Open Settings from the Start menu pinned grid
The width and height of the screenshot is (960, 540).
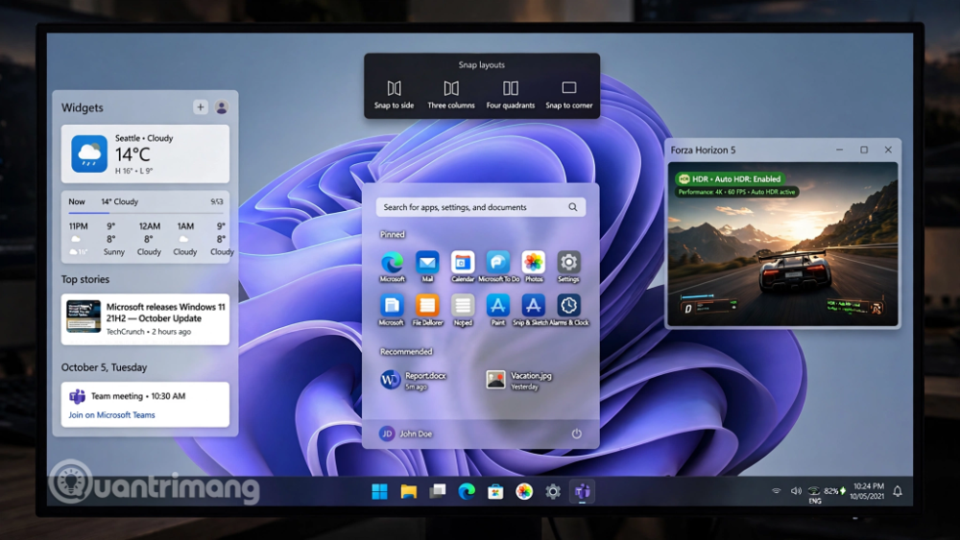568,263
